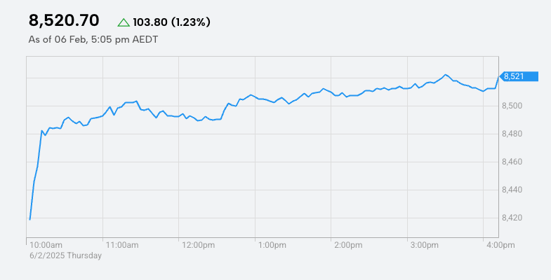Image resolution: width=551 pixels, height=280 pixels.
Task: Select the 2:00pm axis label
Action: click(x=348, y=245)
